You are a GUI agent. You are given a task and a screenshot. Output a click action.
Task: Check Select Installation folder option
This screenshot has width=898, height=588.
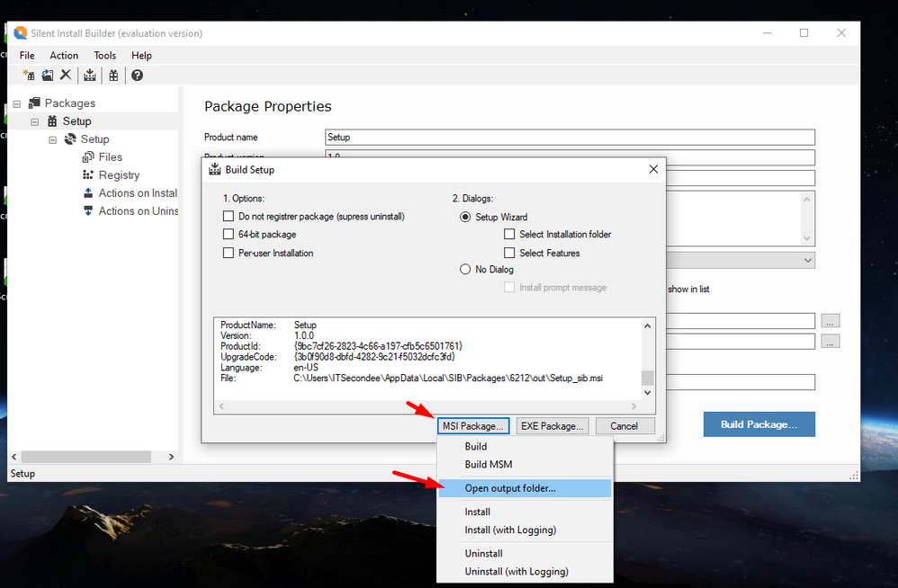[509, 234]
